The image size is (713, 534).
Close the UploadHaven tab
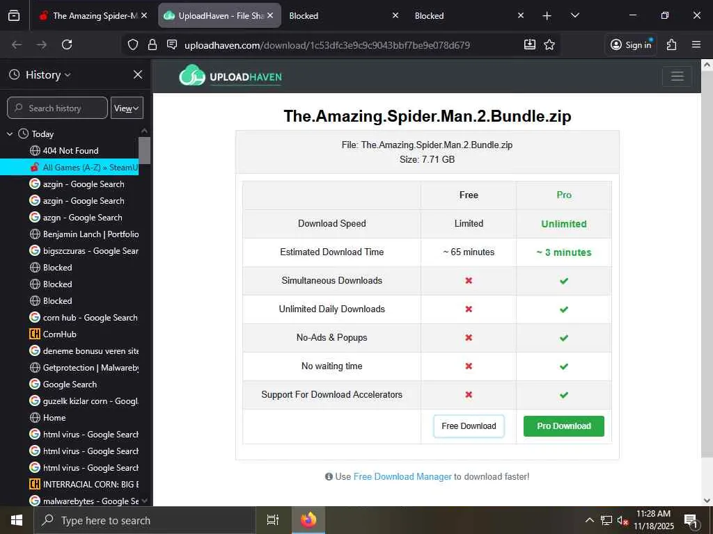(x=271, y=15)
